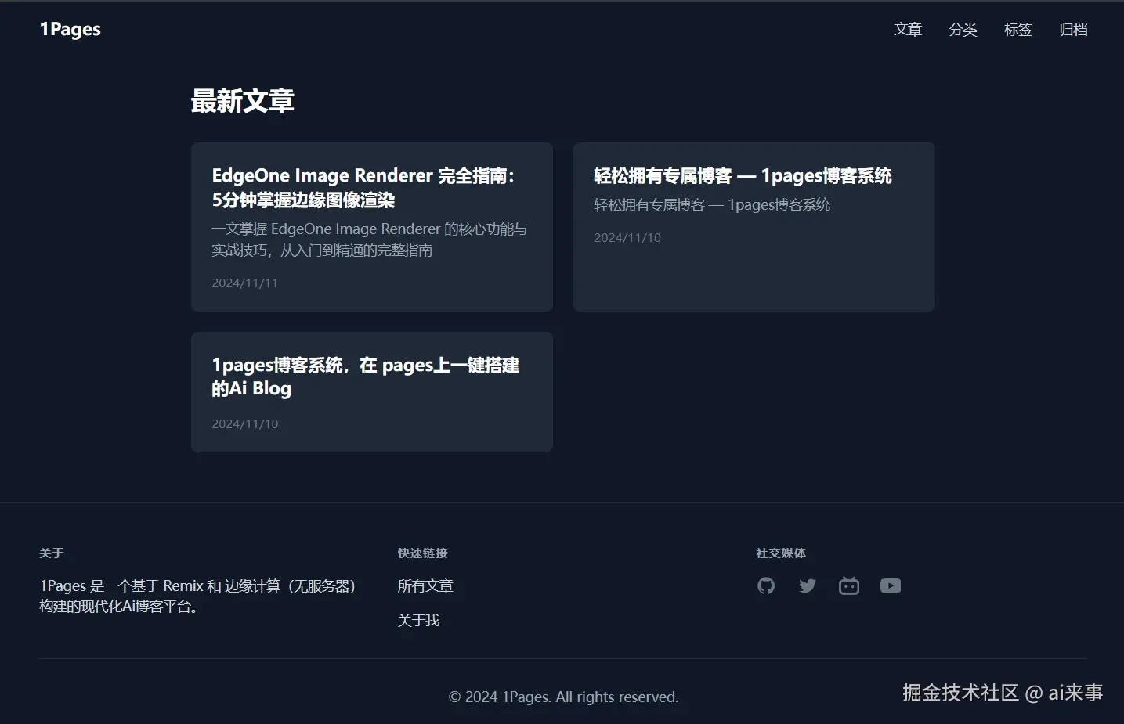Click the EdgeOne article summary text

click(370, 240)
